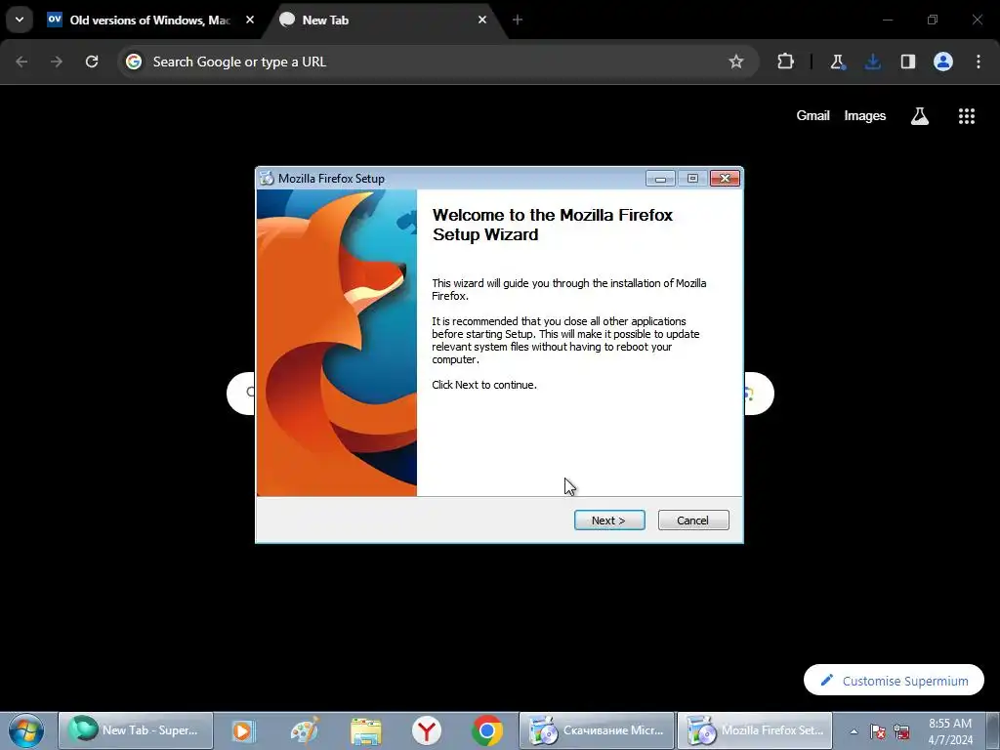Open a new browser tab with plus
The width and height of the screenshot is (1000, 750).
[518, 20]
